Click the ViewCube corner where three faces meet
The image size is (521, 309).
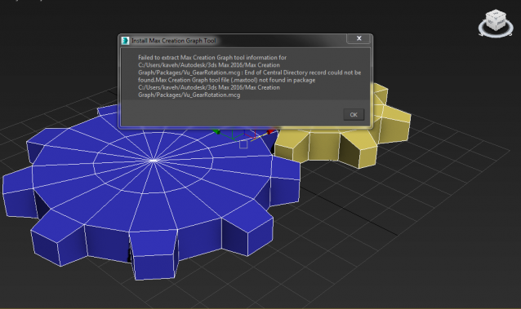coord(496,18)
